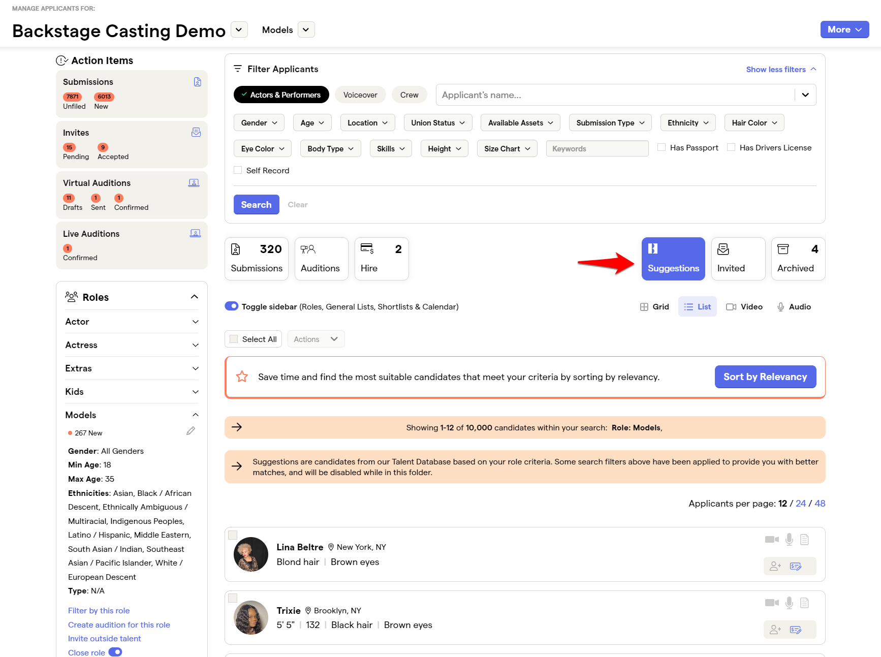Click the camera icon in Virtual Auditions panel
881x657 pixels.
click(194, 182)
